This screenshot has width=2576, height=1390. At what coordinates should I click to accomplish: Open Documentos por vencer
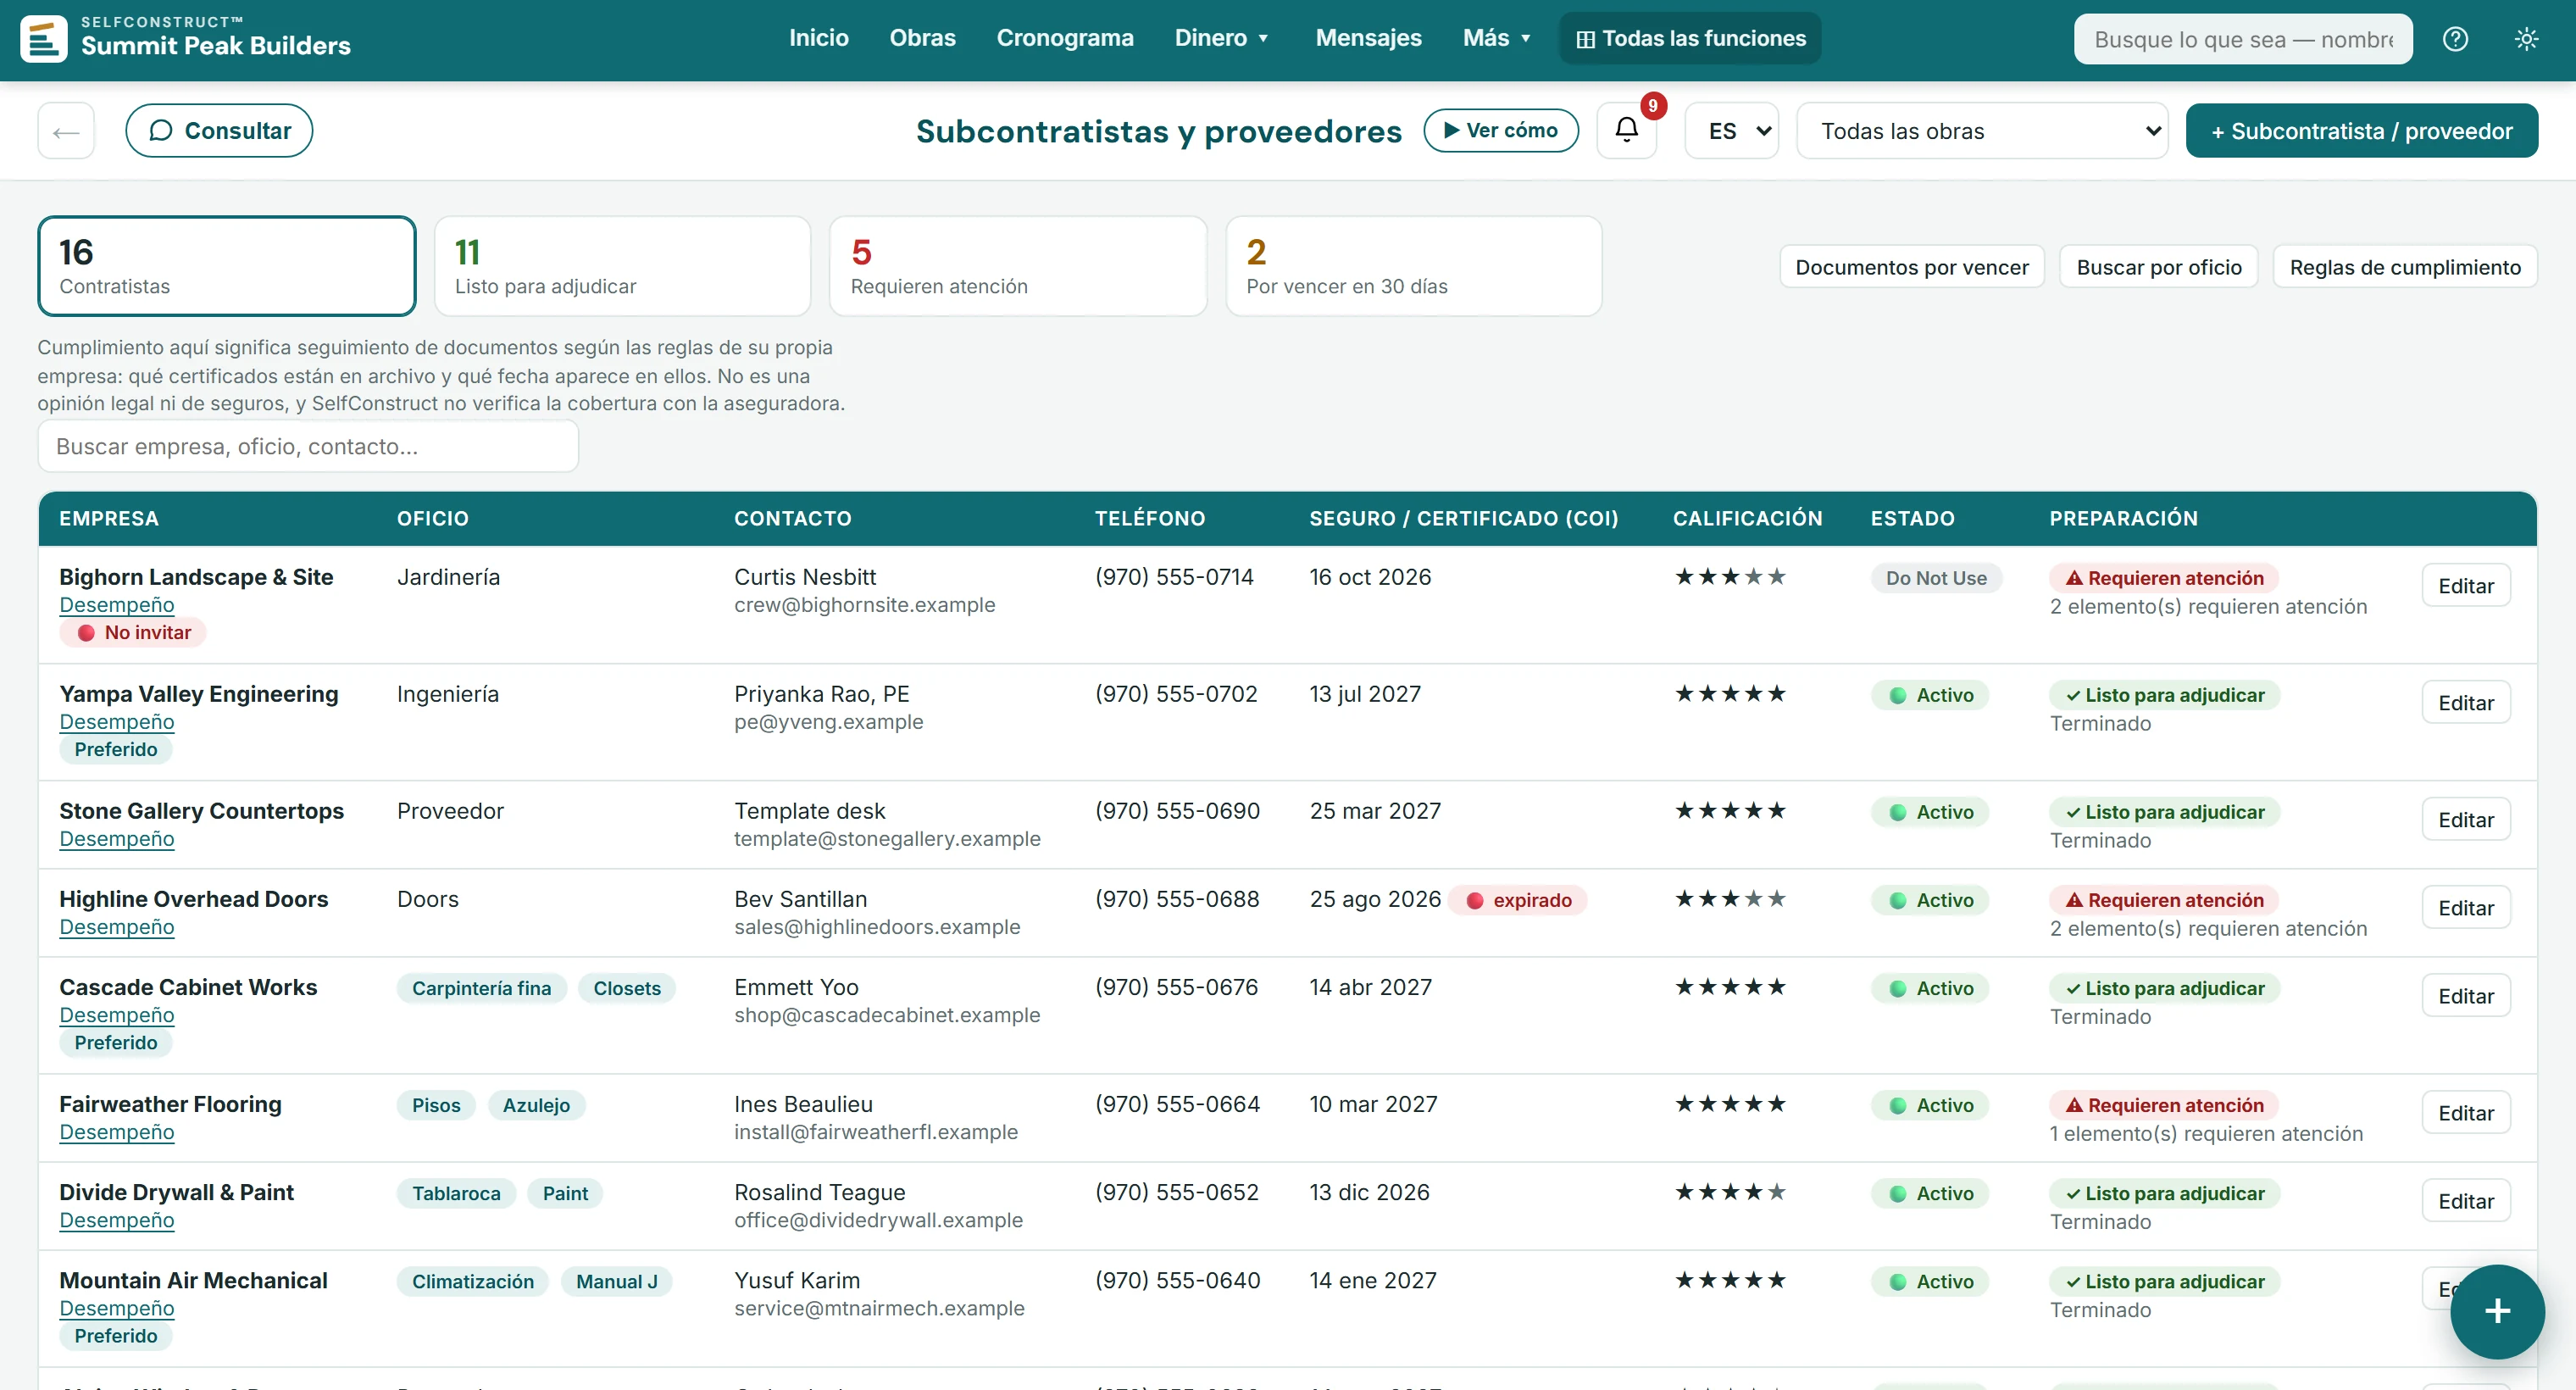(x=1912, y=266)
